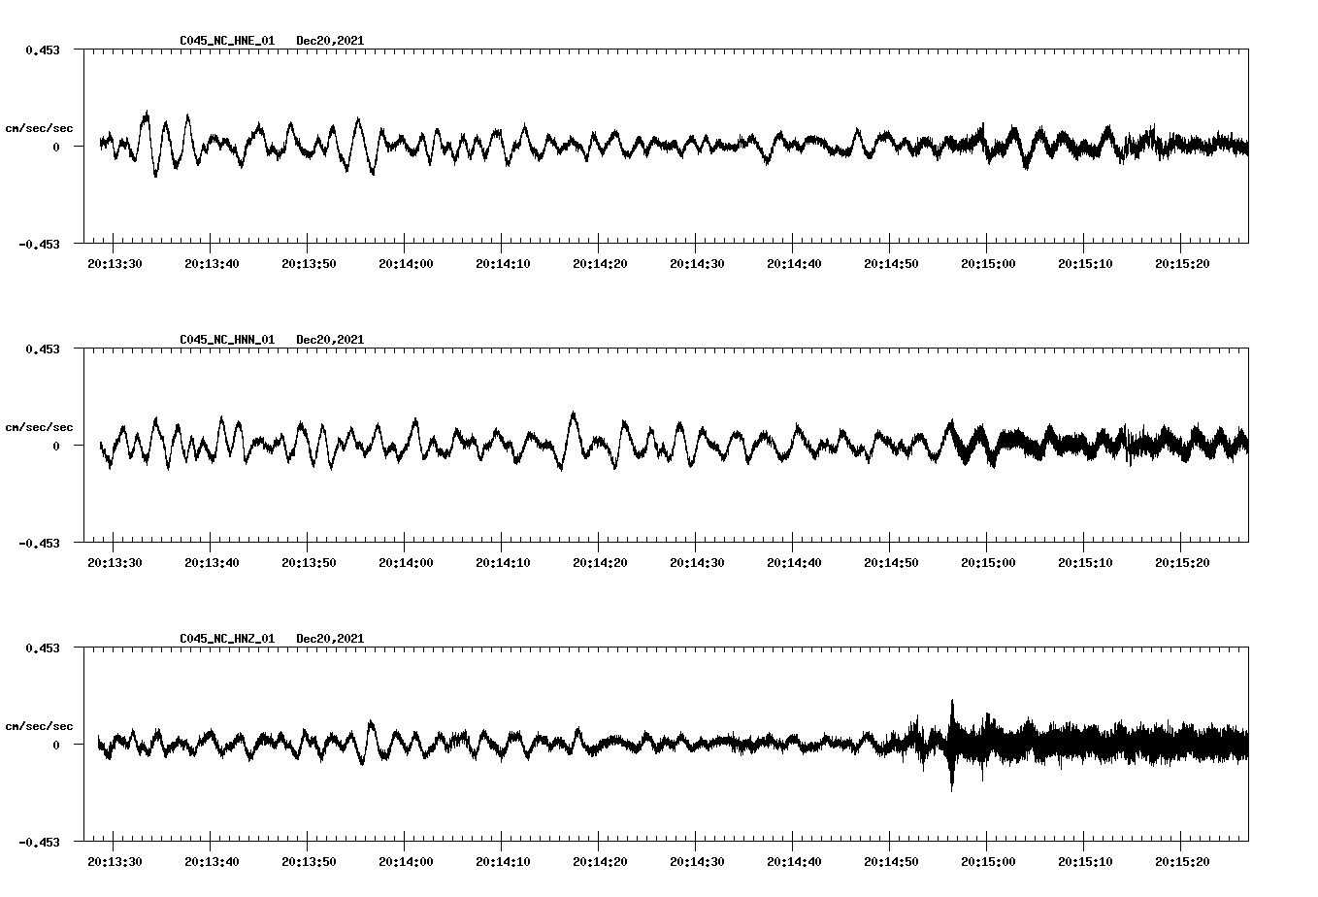Pick 20:13:30 time label under HNN plot

tap(115, 563)
